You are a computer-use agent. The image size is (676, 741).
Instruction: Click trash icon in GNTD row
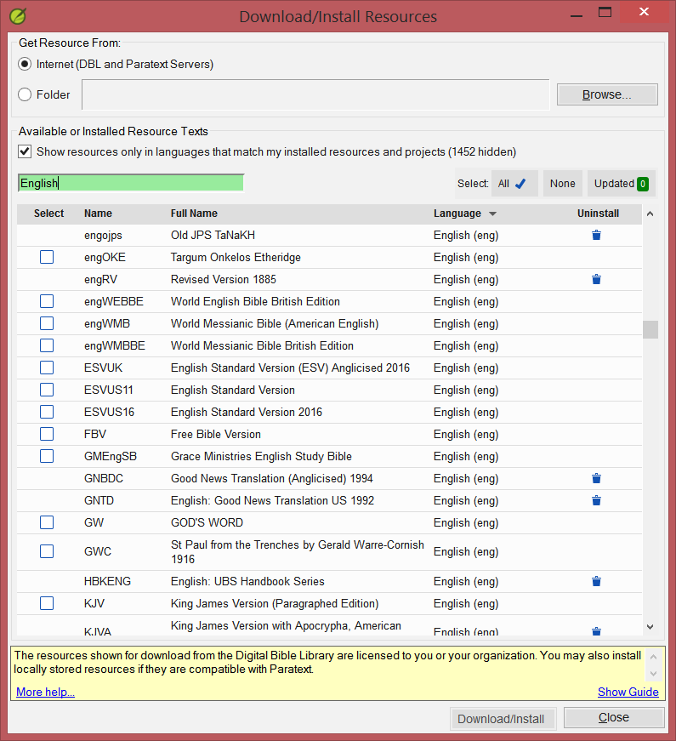(596, 500)
